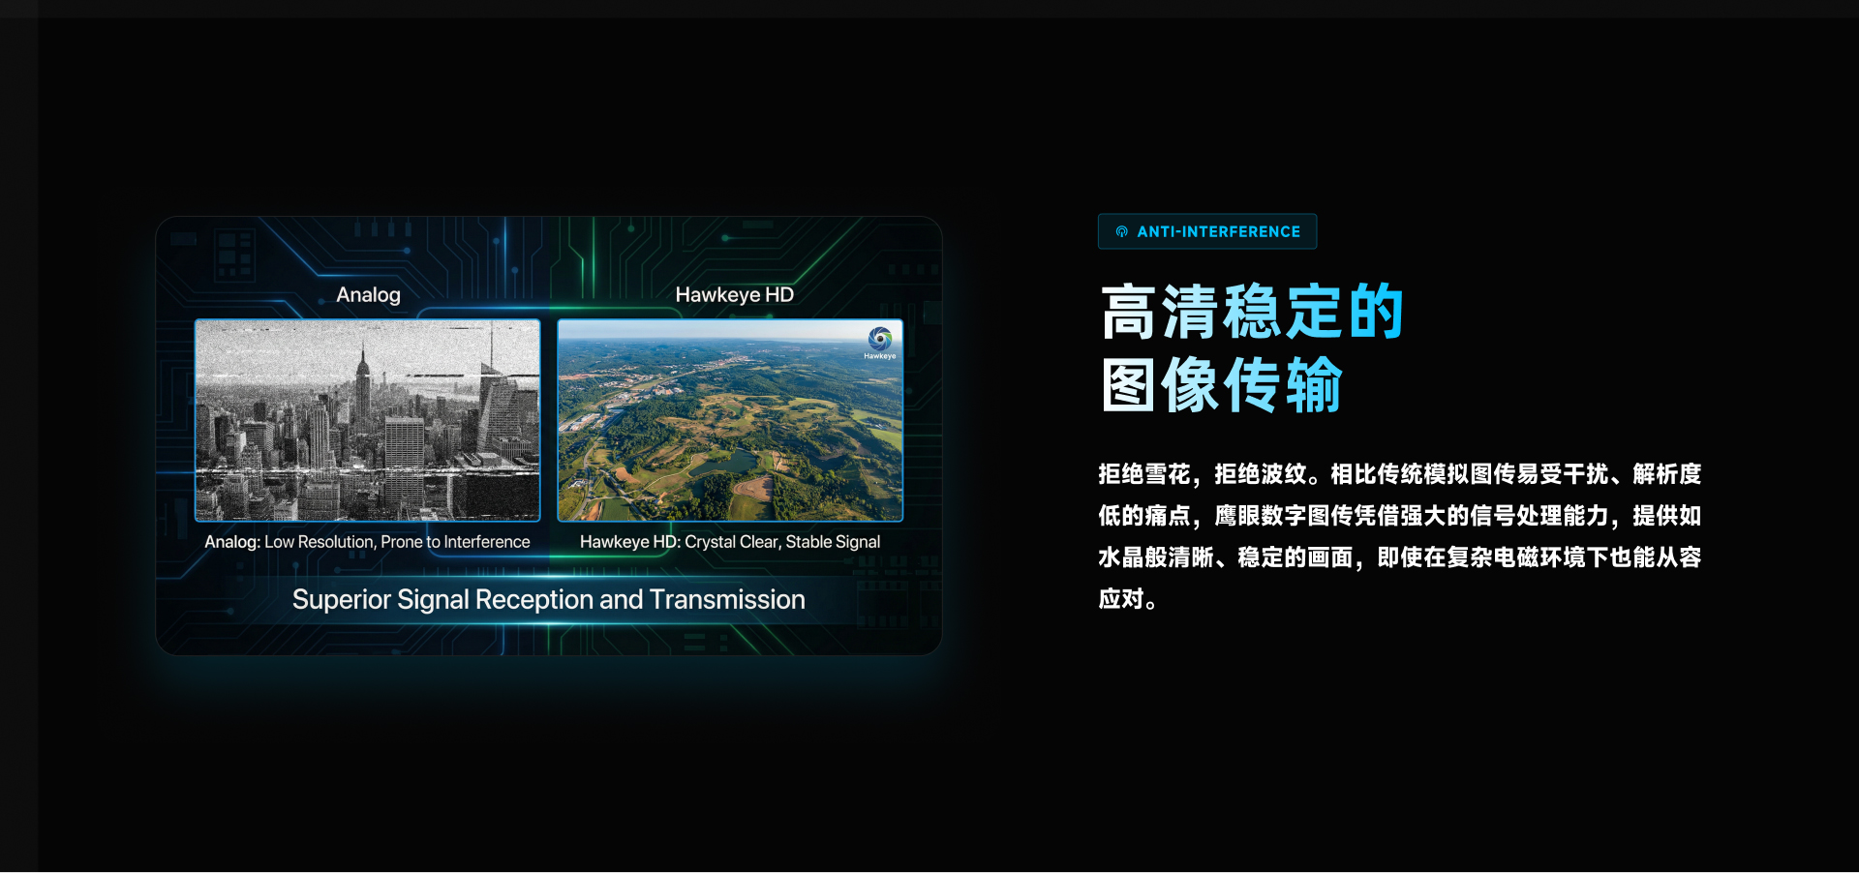
Task: Click the chip graphic in the card's top-left corner
Action: 233,255
